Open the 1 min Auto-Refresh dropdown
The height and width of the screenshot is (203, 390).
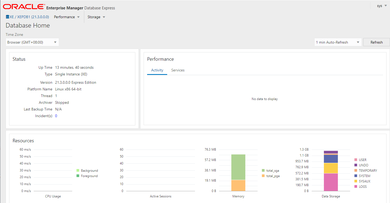pos(338,42)
